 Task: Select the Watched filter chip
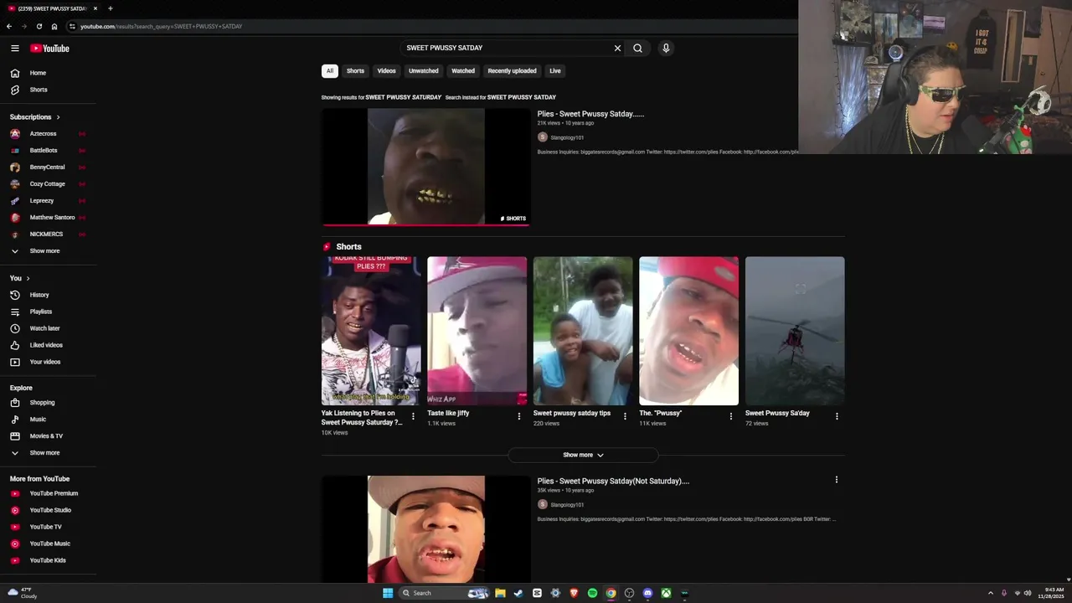click(x=463, y=71)
